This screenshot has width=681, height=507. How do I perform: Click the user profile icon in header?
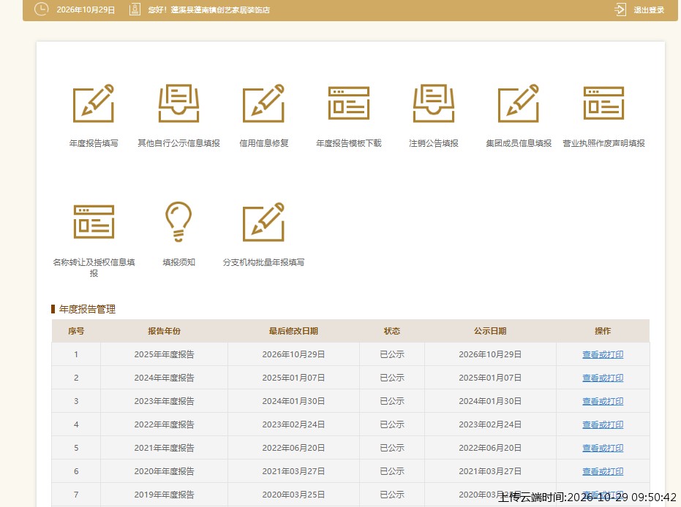click(135, 9)
